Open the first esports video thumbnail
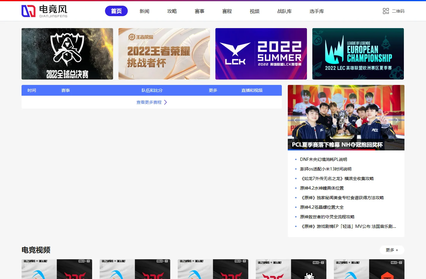 point(57,269)
